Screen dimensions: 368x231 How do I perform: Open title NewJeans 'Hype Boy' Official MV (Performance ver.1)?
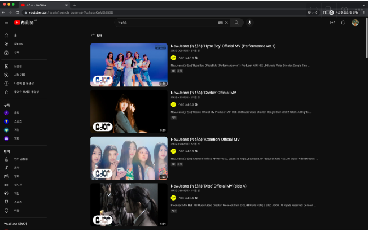point(223,46)
